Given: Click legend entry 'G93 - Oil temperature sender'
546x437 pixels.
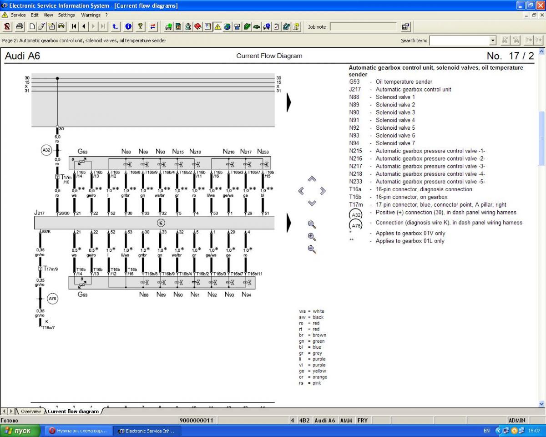Looking at the screenshot, I should pos(390,81).
